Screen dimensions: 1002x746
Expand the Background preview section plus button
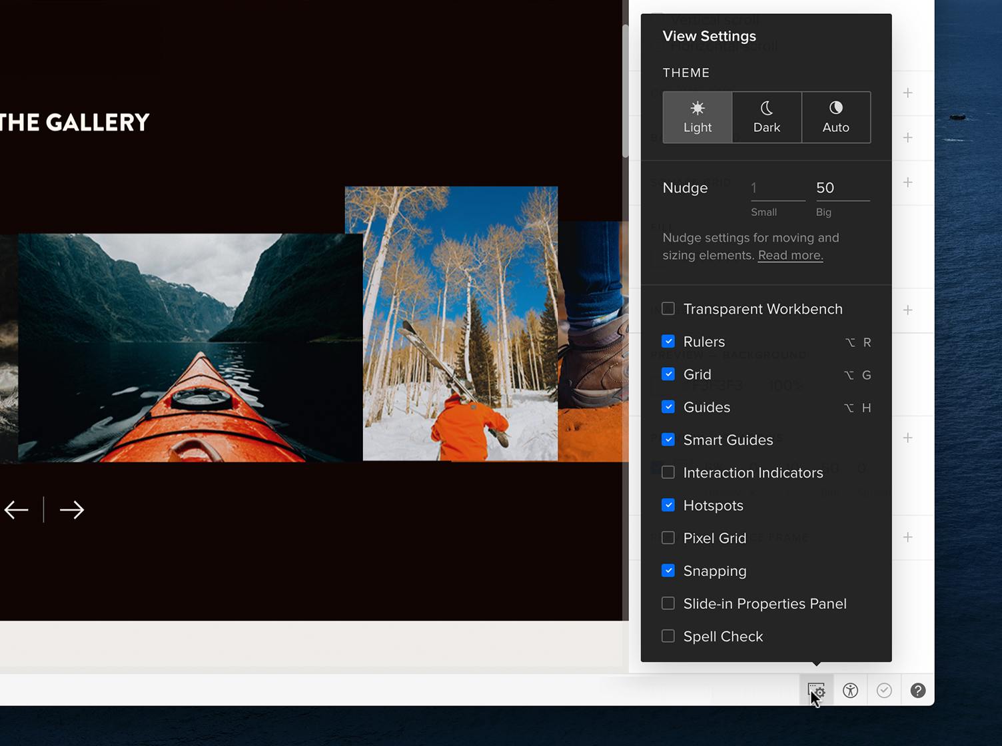point(907,310)
